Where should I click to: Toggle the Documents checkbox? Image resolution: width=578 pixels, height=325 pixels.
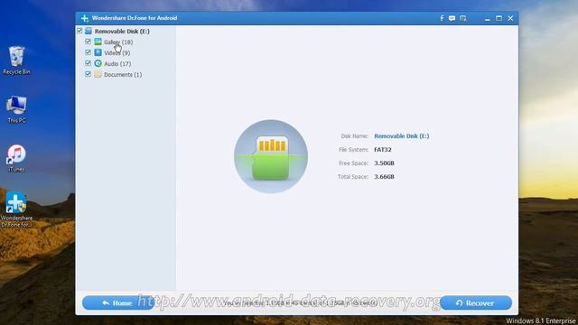pyautogui.click(x=89, y=74)
